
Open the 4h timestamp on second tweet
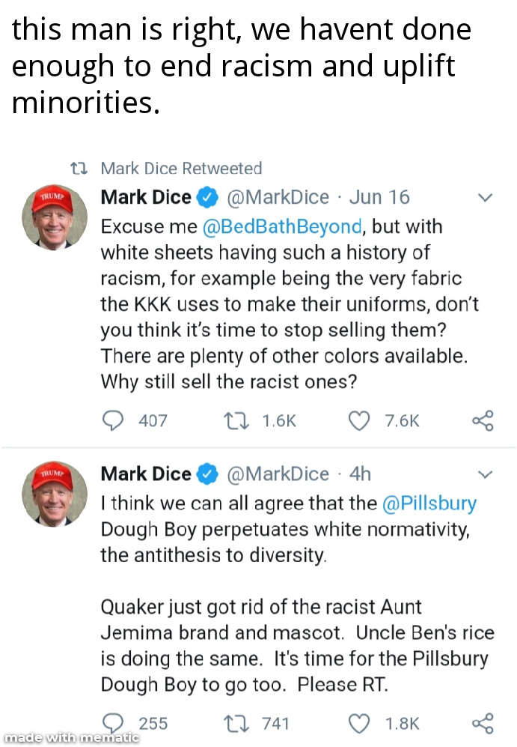[x=360, y=474]
